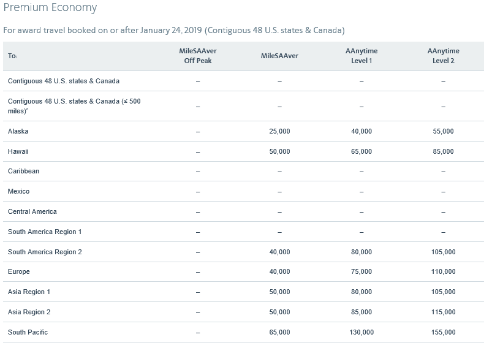Click South Pacific MileSAAver value 65,000
This screenshot has height=348, width=492.
tap(279, 332)
